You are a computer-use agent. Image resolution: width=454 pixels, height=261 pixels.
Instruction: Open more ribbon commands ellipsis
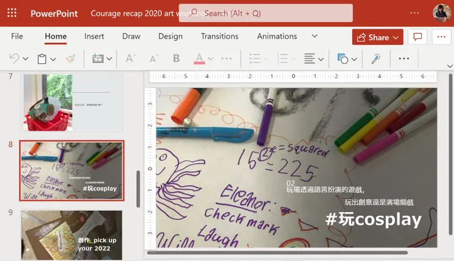point(404,59)
